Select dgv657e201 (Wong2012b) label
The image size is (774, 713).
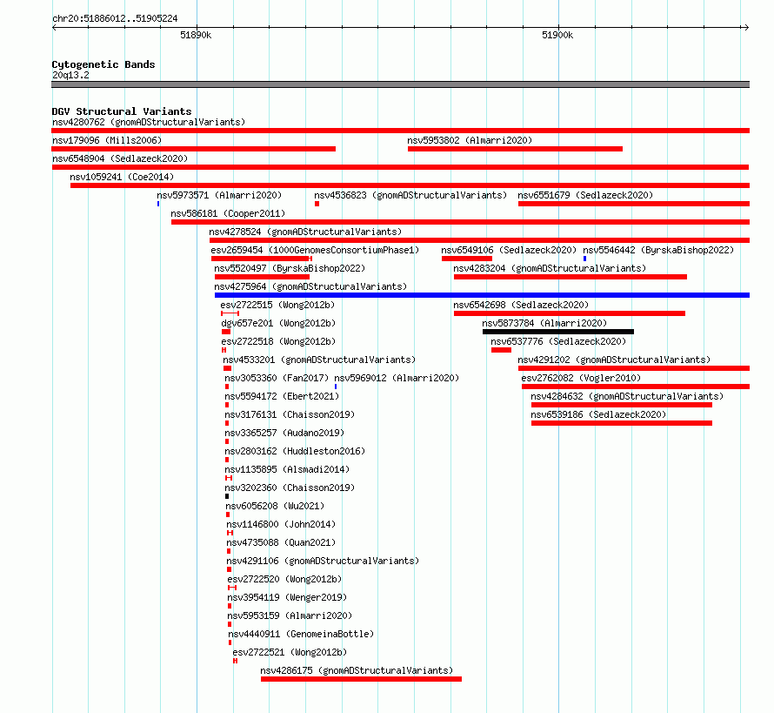[278, 323]
